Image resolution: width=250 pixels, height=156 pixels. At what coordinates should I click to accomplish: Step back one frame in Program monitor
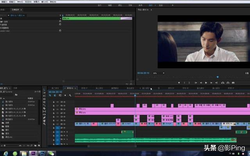click(x=201, y=83)
